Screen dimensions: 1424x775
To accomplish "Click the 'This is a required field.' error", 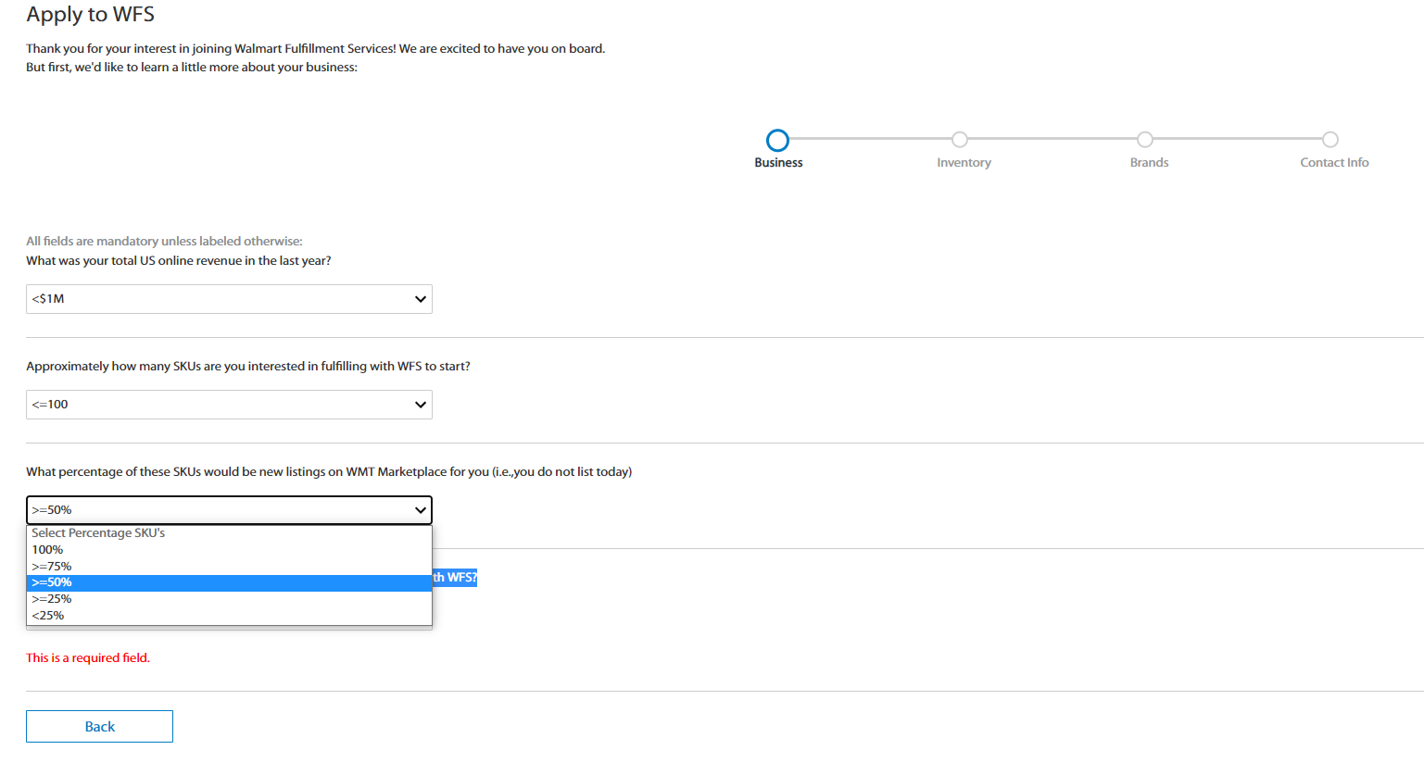I will [x=88, y=658].
